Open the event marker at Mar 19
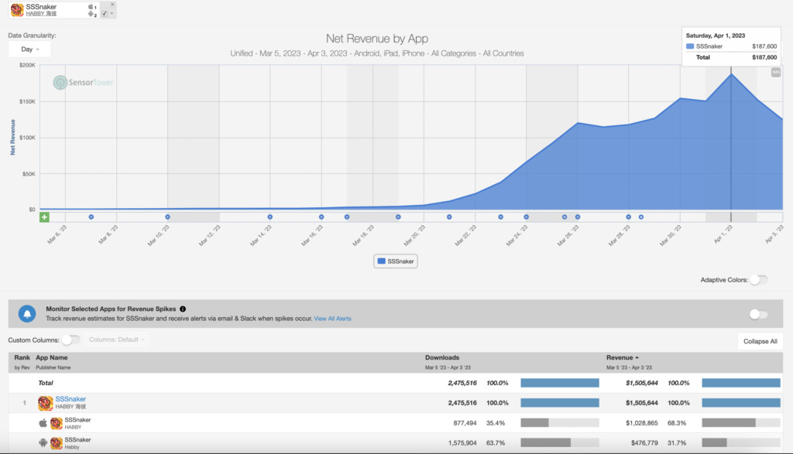793x454 pixels. pos(398,217)
